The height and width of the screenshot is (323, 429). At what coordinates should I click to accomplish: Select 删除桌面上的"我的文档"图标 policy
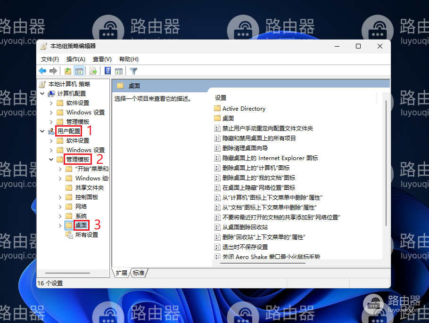pos(259,178)
